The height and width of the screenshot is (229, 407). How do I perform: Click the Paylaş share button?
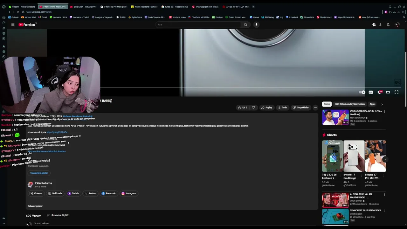[x=267, y=108]
